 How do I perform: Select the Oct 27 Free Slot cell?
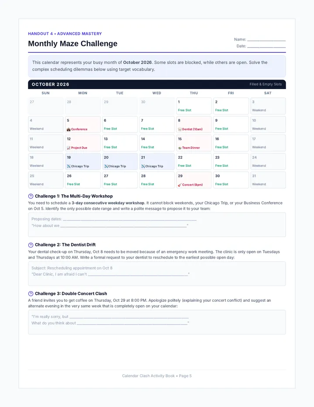tap(119, 180)
